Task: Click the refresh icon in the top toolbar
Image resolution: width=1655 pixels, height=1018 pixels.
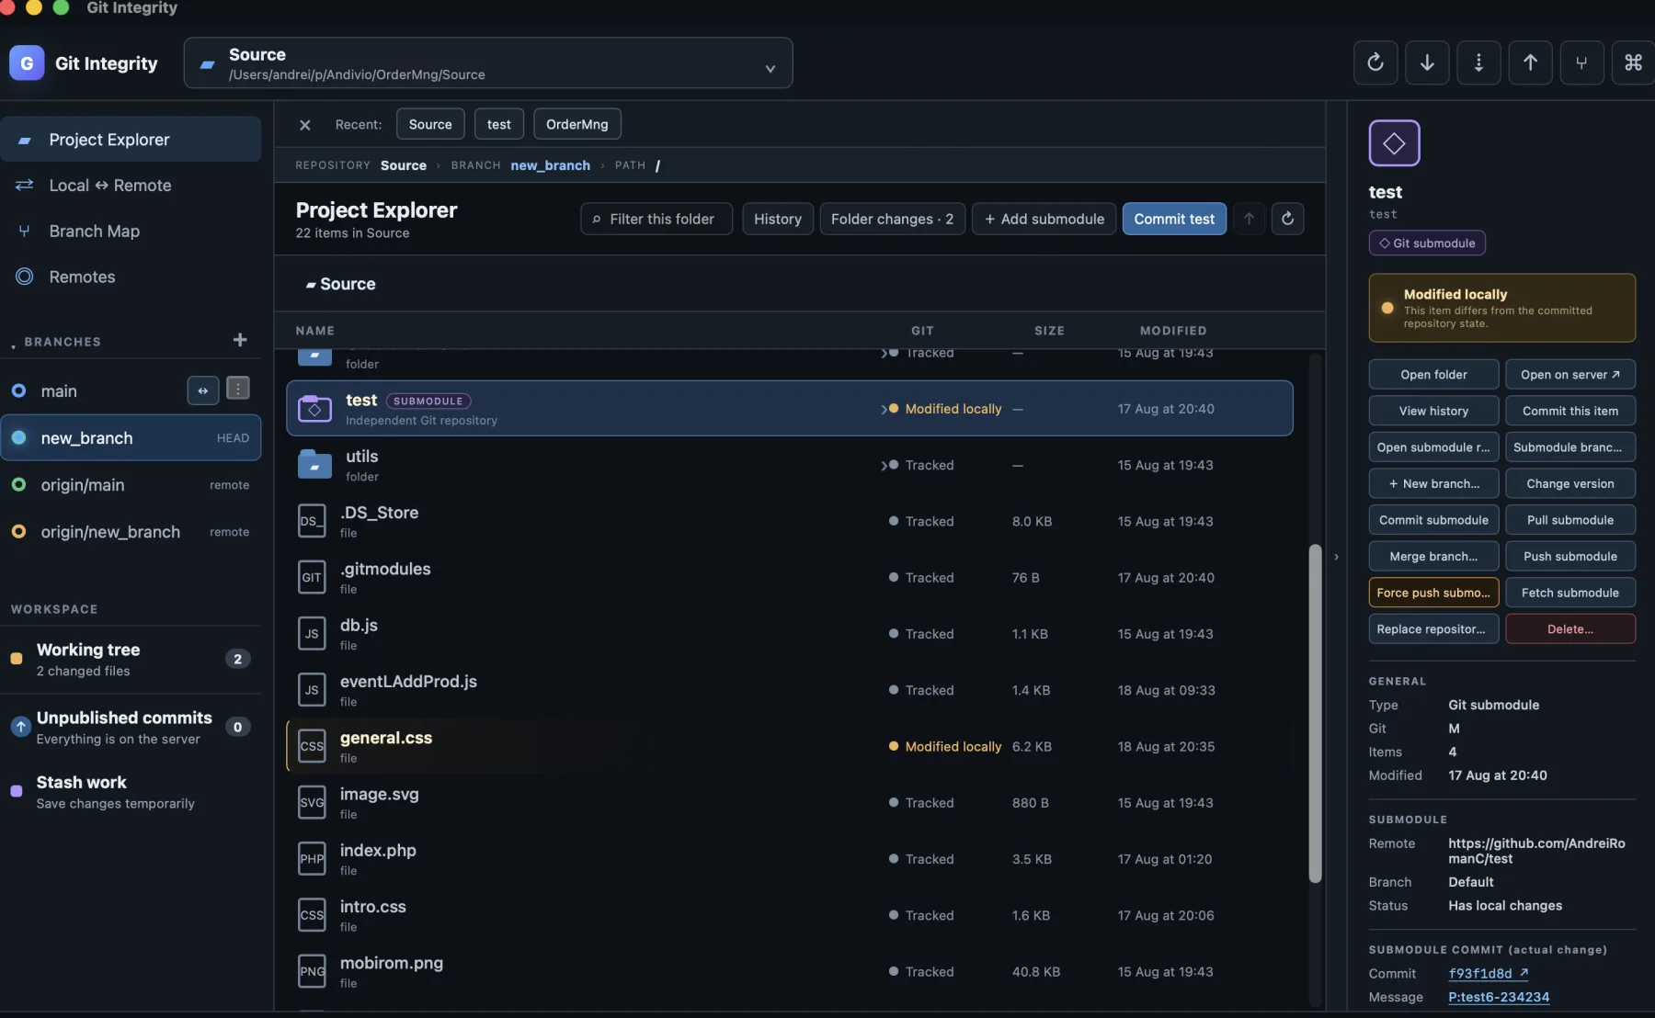Action: (x=1375, y=62)
